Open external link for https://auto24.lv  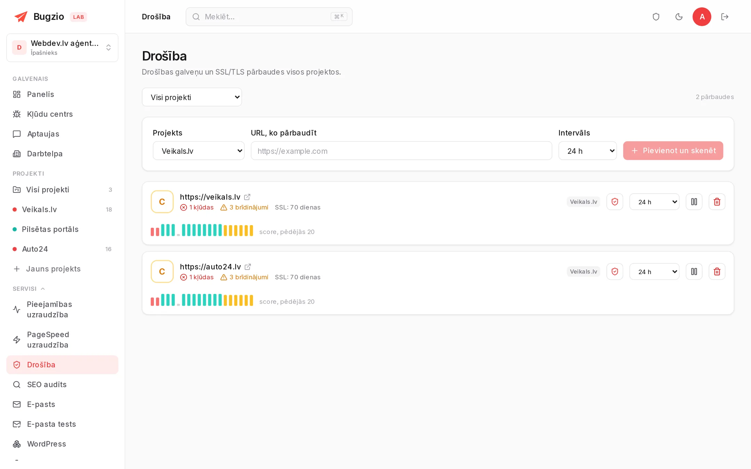248,267
